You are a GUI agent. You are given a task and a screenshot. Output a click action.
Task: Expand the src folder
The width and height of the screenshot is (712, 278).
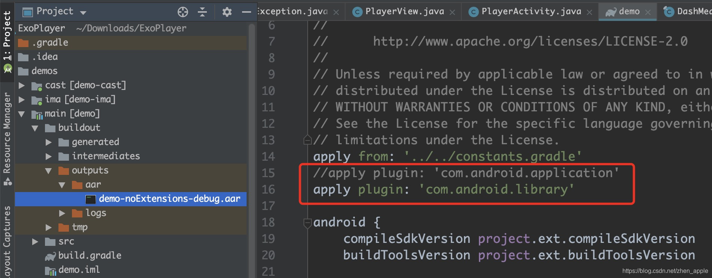[35, 242]
